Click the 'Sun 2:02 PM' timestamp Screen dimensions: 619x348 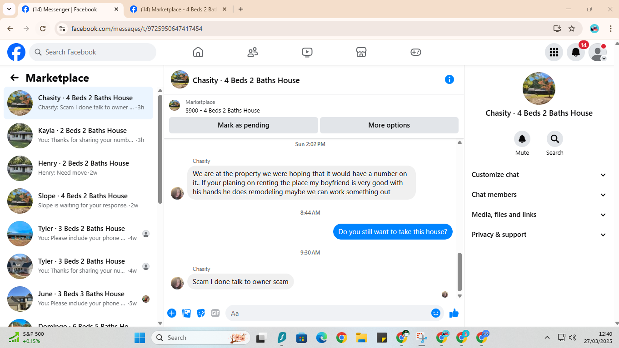310,144
